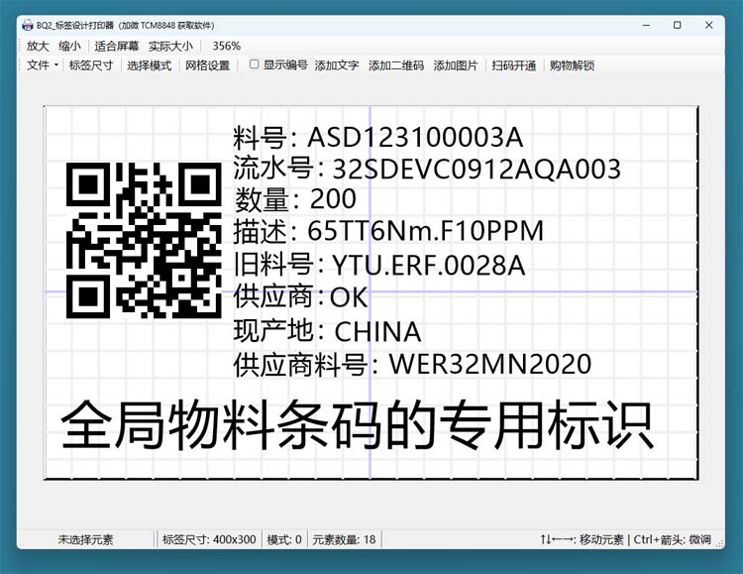Viewport: 743px width, 574px height.
Task: Select the 数量: 200 text line
Action: (x=295, y=199)
